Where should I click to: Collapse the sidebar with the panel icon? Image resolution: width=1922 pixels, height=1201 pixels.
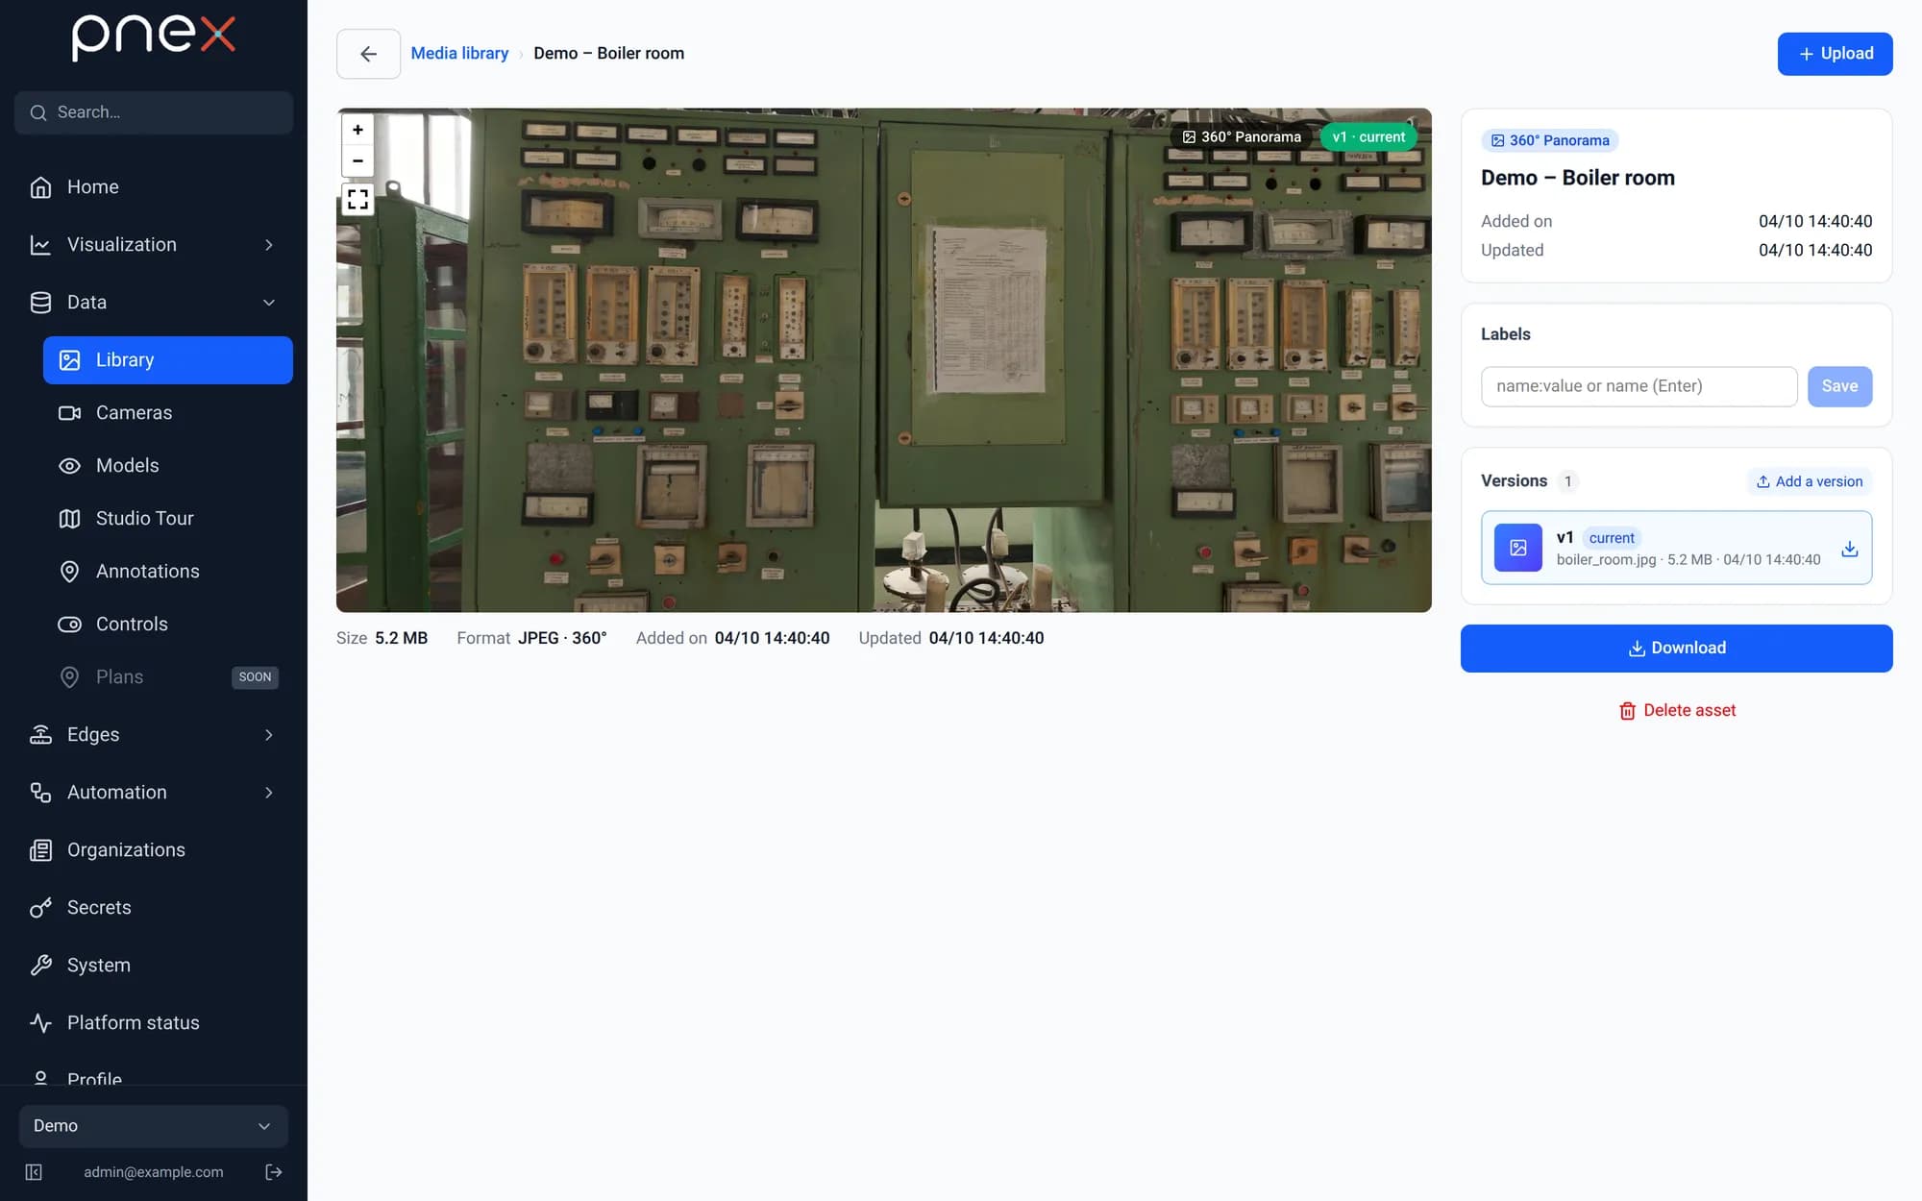click(x=34, y=1172)
